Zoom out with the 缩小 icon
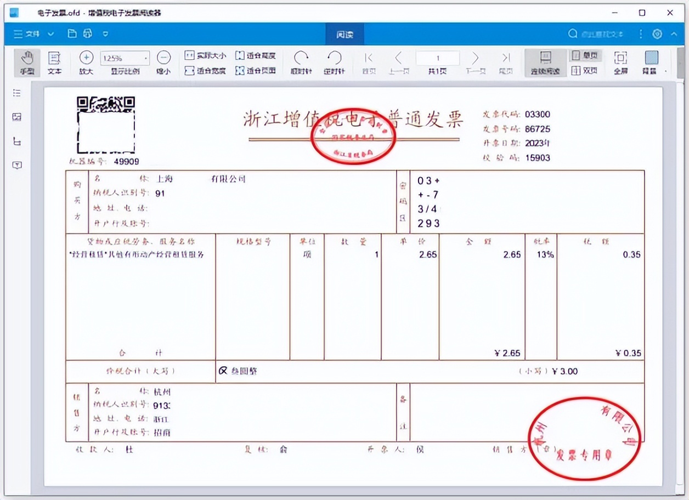Viewport: 689px width, 500px height. 163,56
